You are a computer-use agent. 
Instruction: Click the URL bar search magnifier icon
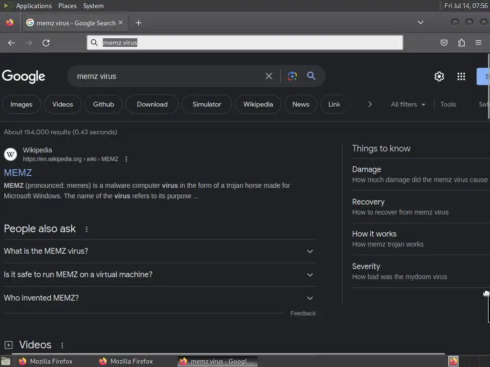click(x=94, y=43)
